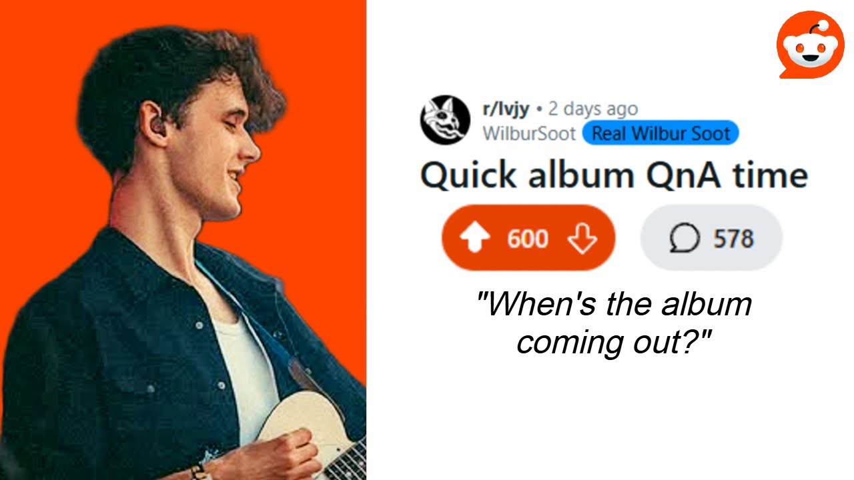Viewport: 854px width, 480px height.
Task: Upvote the Quick album QnA post
Action: pyautogui.click(x=475, y=238)
